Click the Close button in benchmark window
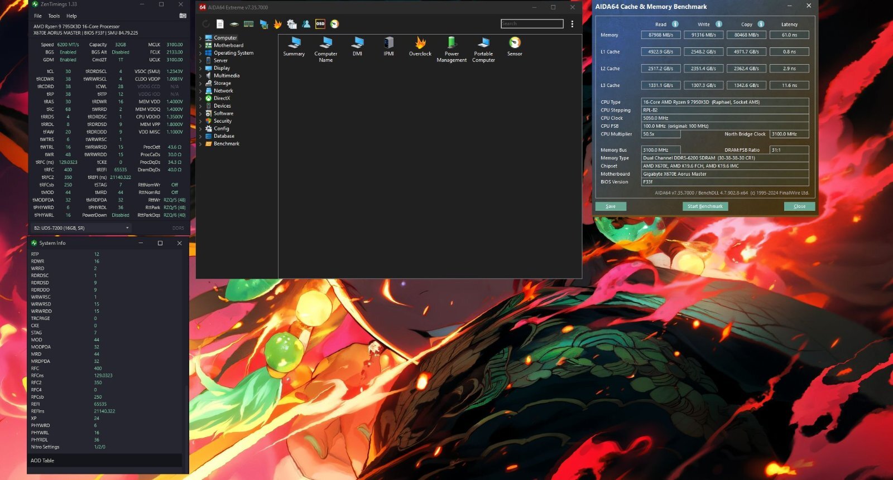Screen dimensions: 893x480 click(799, 206)
